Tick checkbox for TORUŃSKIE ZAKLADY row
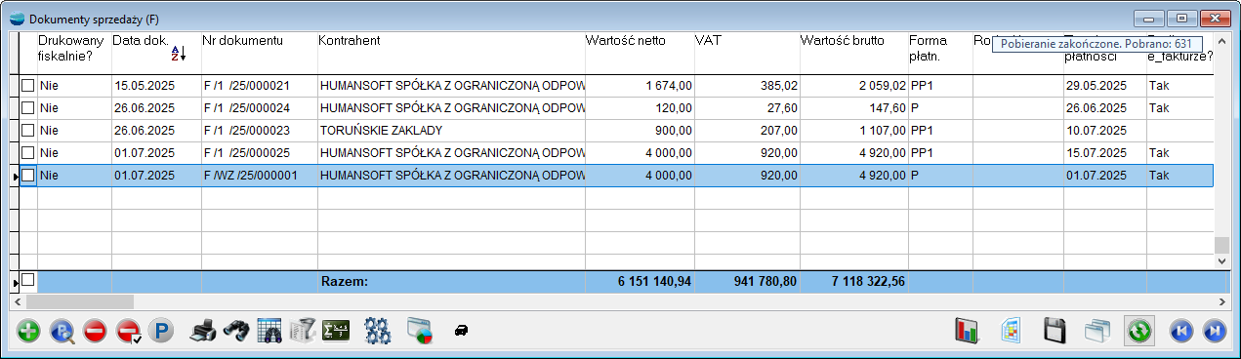1241x359 pixels. pyautogui.click(x=27, y=131)
